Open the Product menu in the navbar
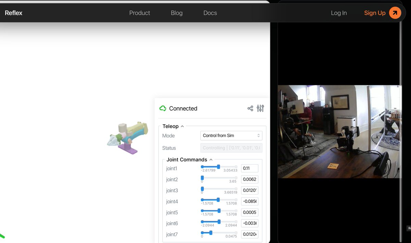 [x=139, y=13]
